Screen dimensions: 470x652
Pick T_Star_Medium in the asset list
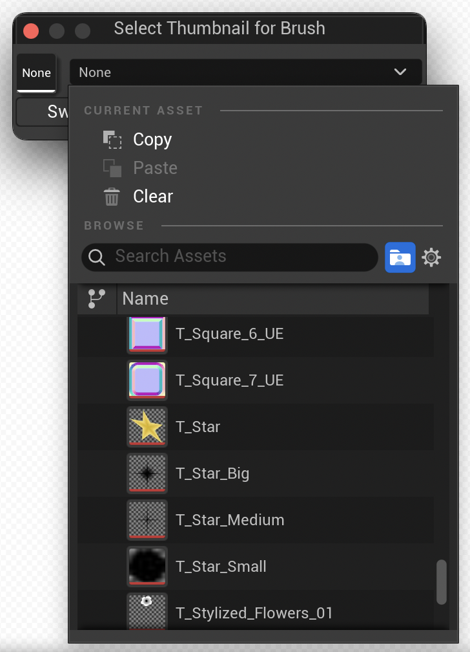230,520
